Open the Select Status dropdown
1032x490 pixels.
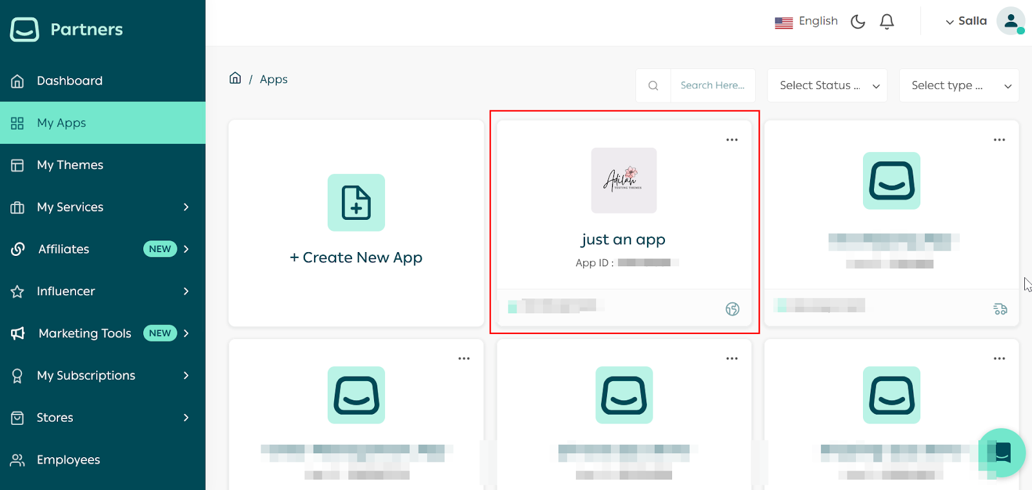(828, 86)
